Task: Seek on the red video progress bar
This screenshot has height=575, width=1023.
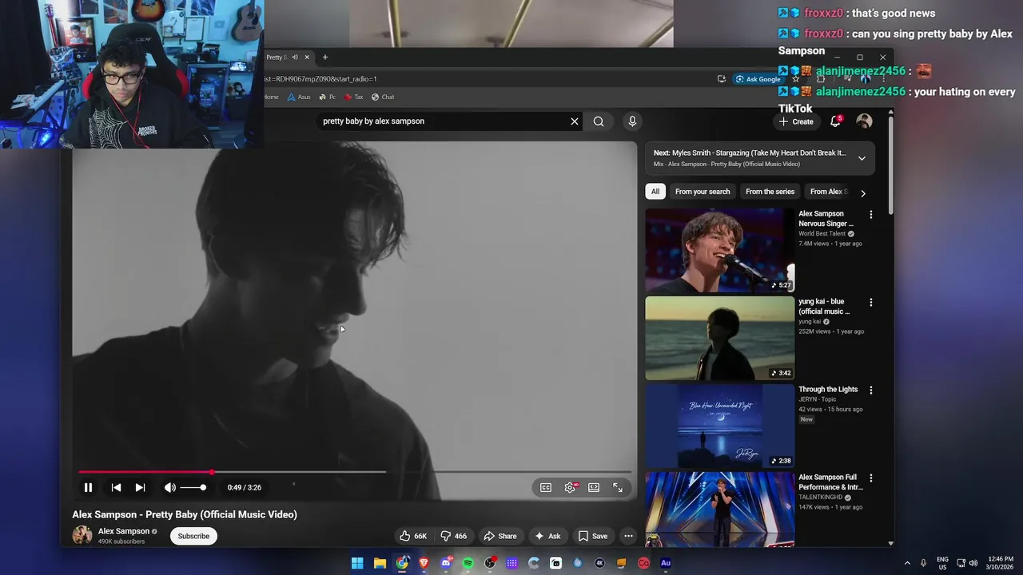Action: 354,472
